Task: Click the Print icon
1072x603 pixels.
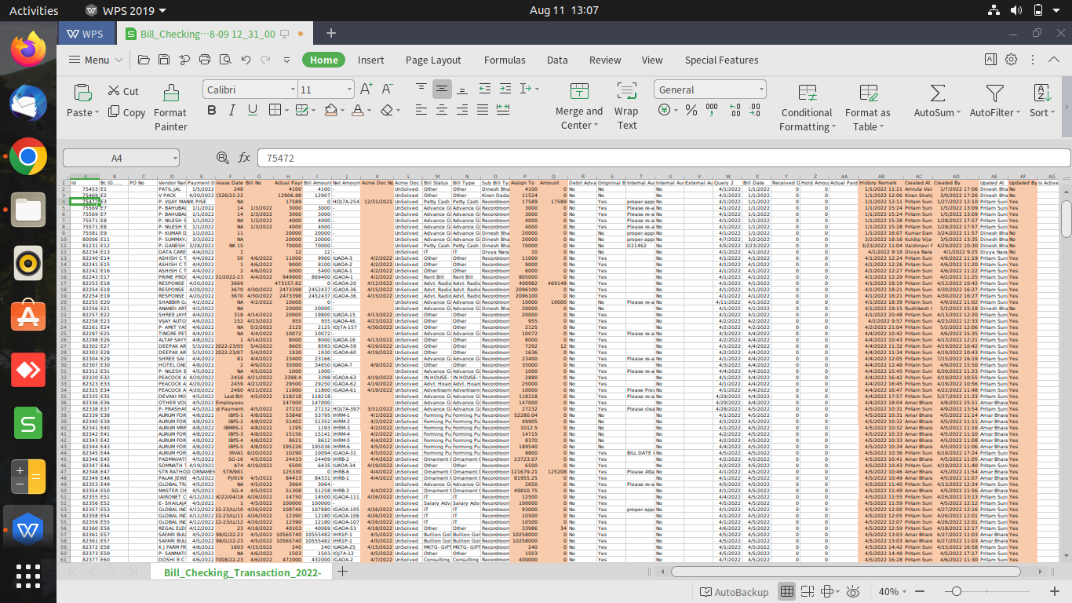Action: tap(205, 60)
